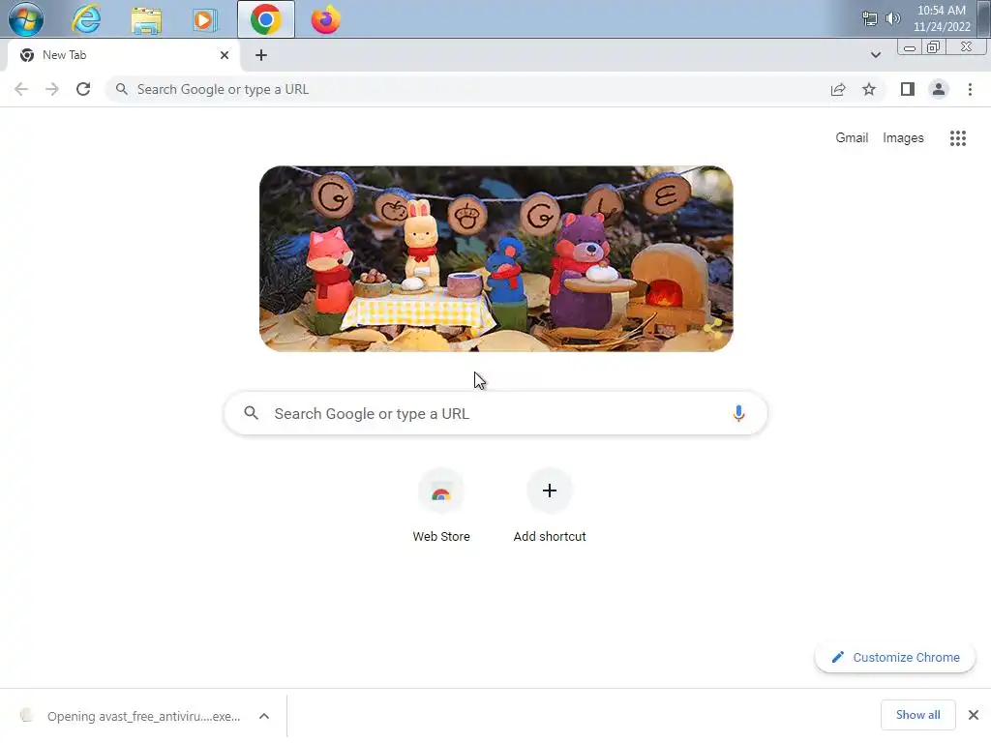Image resolution: width=991 pixels, height=743 pixels.
Task: Click Show all downloads
Action: tap(917, 715)
